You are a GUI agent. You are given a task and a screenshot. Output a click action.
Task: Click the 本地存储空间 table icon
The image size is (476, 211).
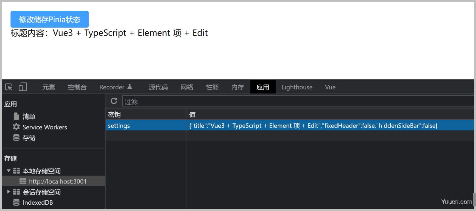[17, 171]
